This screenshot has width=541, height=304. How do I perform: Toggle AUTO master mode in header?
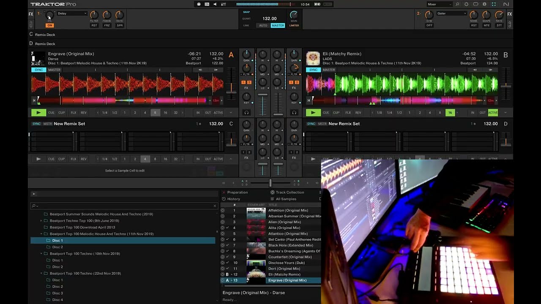pyautogui.click(x=263, y=25)
